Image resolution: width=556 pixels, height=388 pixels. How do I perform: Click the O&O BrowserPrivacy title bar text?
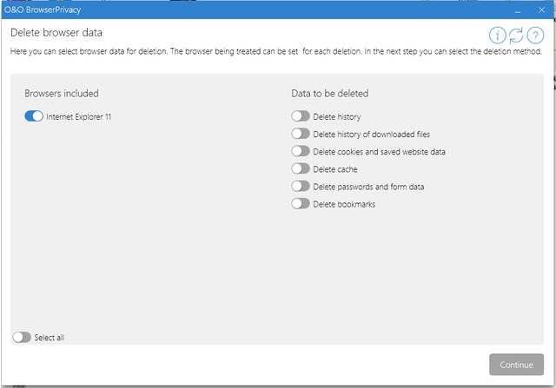tap(40, 10)
